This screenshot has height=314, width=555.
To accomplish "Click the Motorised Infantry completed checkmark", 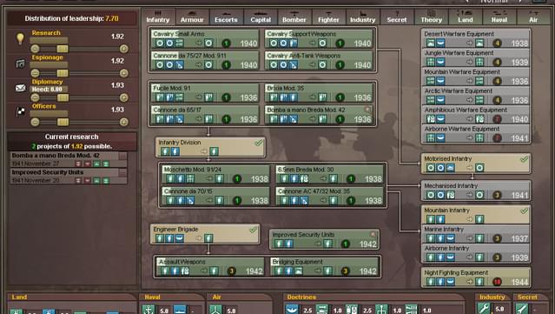I will click(524, 159).
